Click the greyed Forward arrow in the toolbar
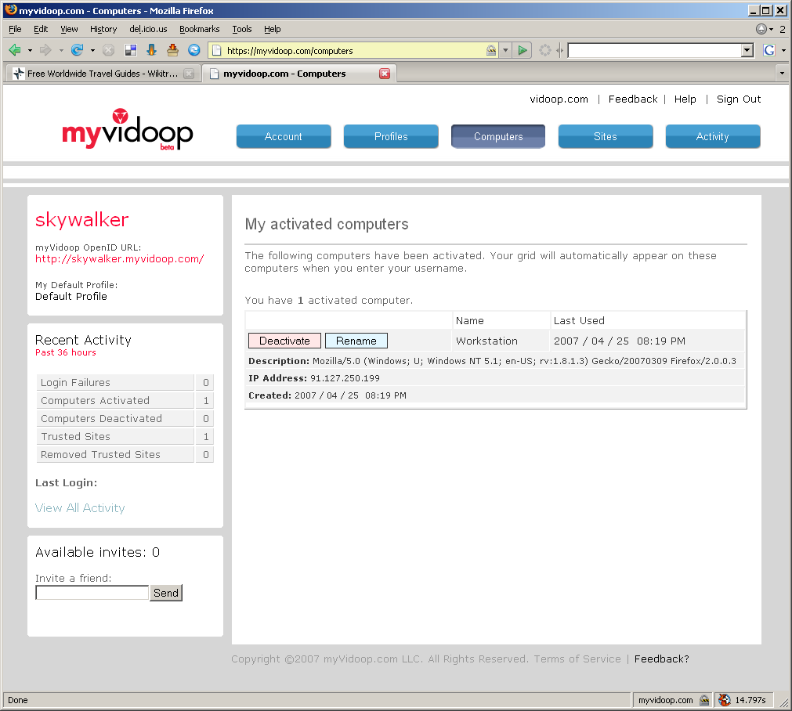 point(45,50)
